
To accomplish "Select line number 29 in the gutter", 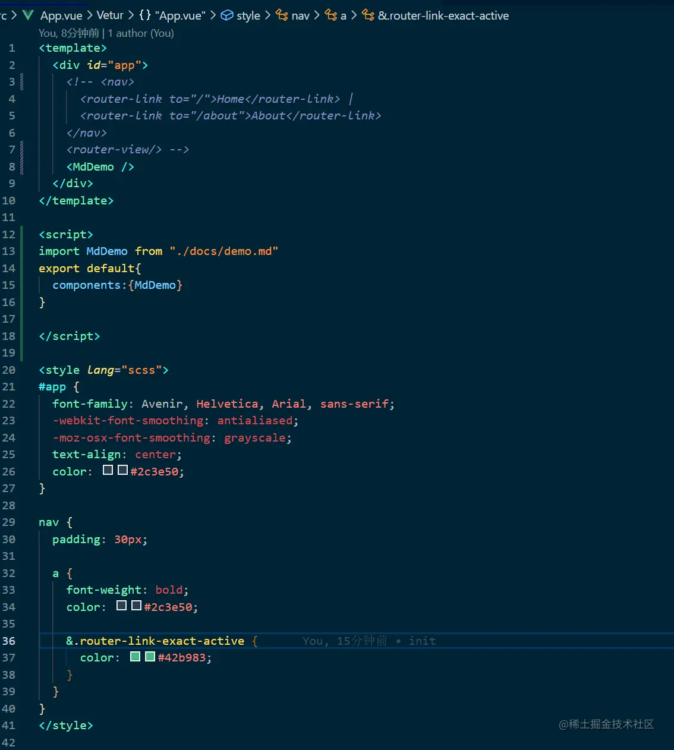I will (x=8, y=522).
